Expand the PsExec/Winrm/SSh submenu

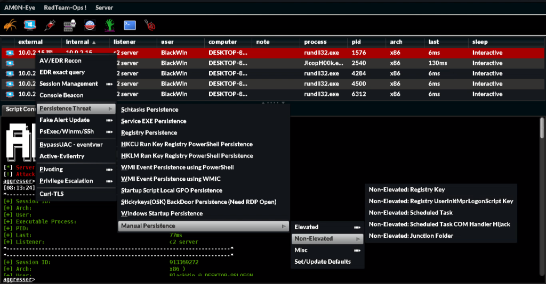point(76,131)
